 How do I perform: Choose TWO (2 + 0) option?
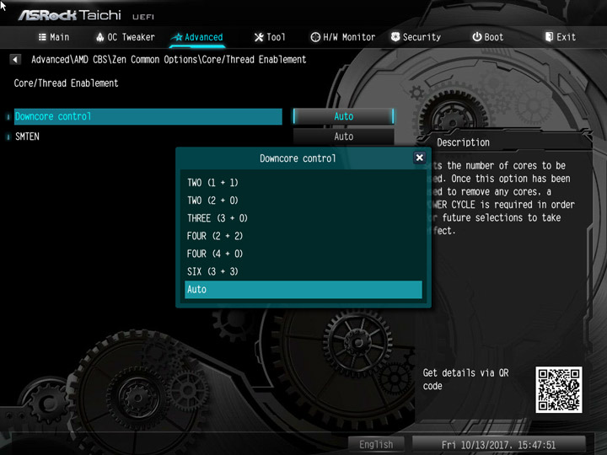(303, 200)
